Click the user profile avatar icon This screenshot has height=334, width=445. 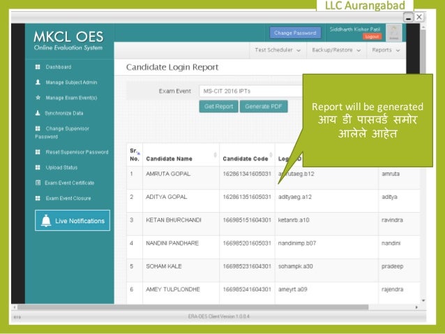pos(393,33)
